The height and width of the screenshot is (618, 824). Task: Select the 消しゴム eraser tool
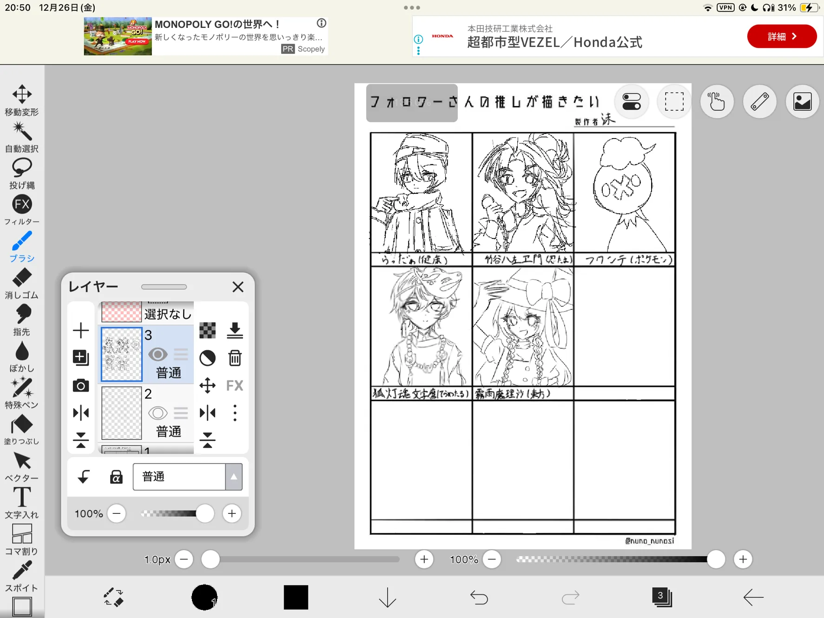pos(22,284)
